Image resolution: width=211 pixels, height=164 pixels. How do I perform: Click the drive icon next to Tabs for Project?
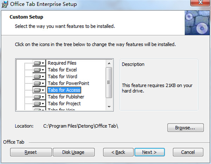pos(37,103)
